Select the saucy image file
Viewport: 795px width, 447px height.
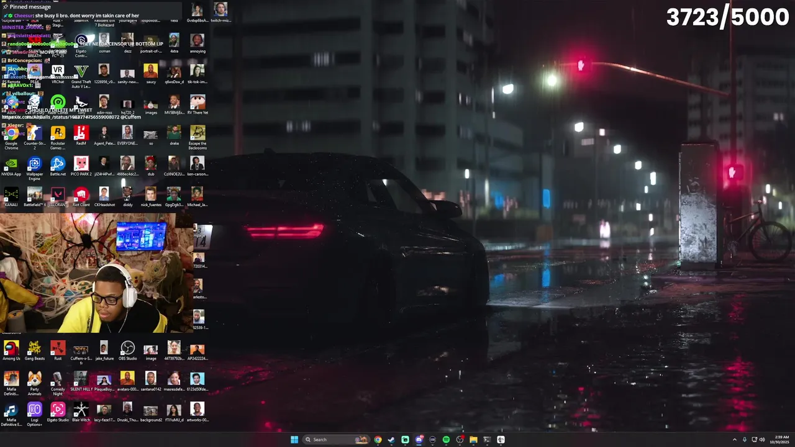[x=151, y=74]
